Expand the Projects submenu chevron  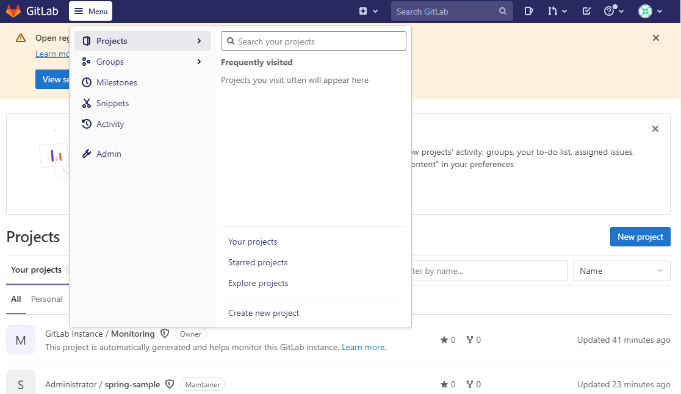coord(199,41)
